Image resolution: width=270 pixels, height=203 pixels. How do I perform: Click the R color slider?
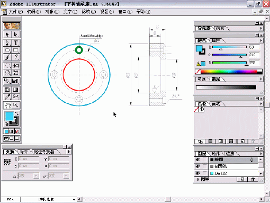point(229,47)
